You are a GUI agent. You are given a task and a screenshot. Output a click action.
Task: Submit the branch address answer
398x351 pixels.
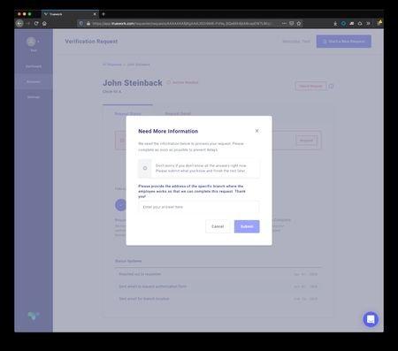pyautogui.click(x=247, y=226)
